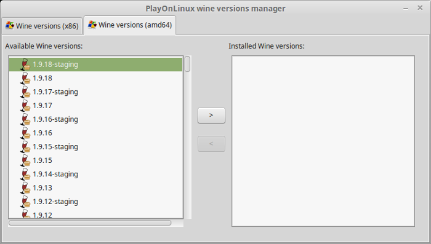The height and width of the screenshot is (244, 431).
Task: Select 1.9.14-staging in the list
Action: point(95,175)
